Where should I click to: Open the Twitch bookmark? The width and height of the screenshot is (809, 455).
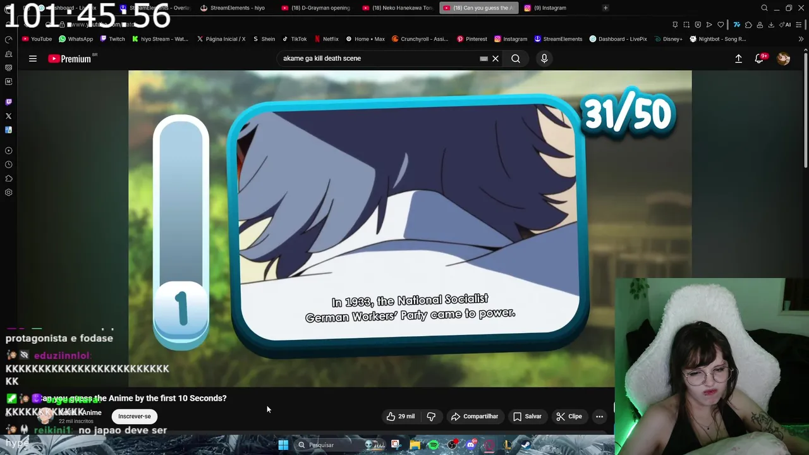113,39
